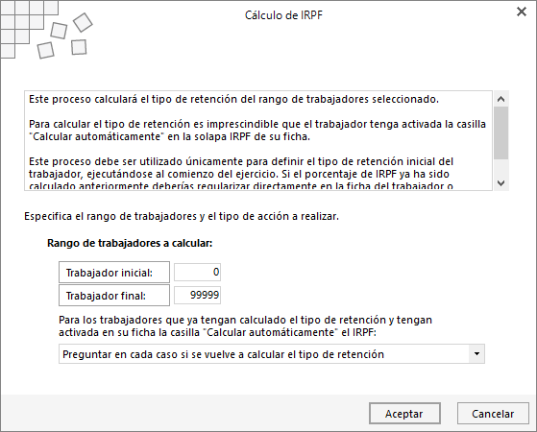Click the scroll down arrow in description box
Screen dimensions: 537x432
(x=501, y=183)
